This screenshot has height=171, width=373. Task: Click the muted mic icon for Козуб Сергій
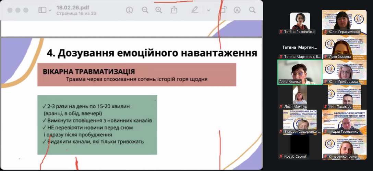(x=281, y=156)
